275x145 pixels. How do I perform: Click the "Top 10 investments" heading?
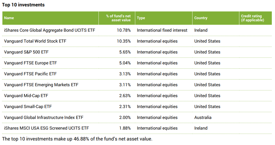[x=23, y=5]
